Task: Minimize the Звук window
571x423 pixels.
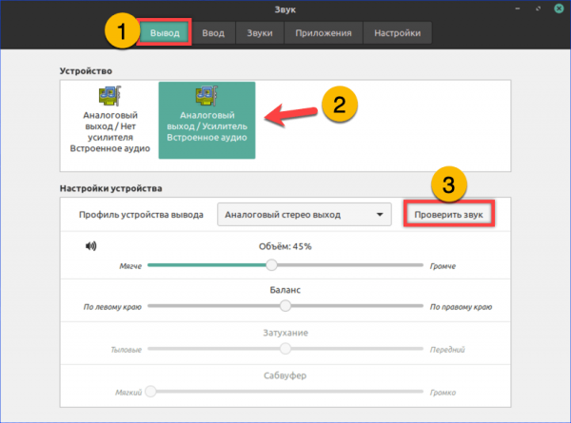Action: (518, 9)
